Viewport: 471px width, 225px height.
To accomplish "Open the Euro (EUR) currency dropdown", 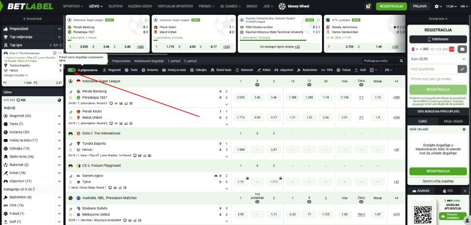I will [438, 59].
